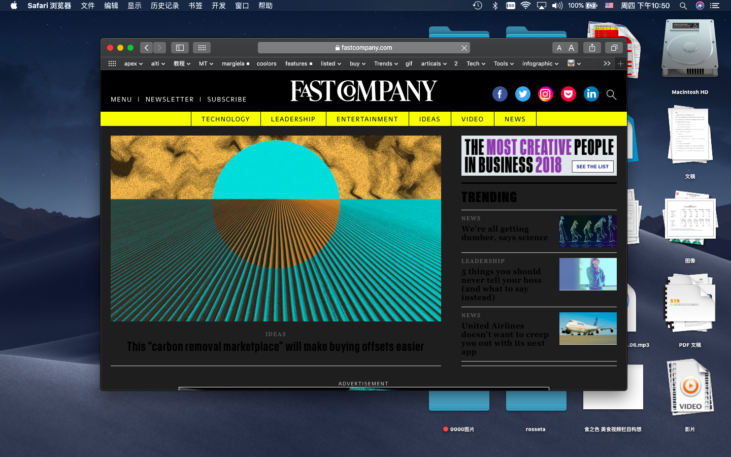The height and width of the screenshot is (457, 731).
Task: Open '5 things you should never tell your boss'
Action: coord(502,284)
